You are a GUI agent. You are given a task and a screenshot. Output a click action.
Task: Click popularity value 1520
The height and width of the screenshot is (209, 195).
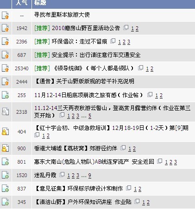(x=22, y=175)
